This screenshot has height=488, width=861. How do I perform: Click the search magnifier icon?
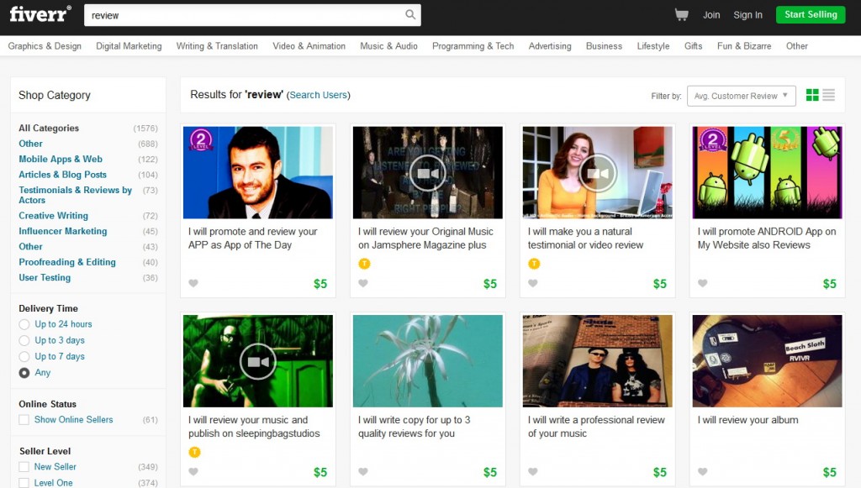pyautogui.click(x=410, y=15)
